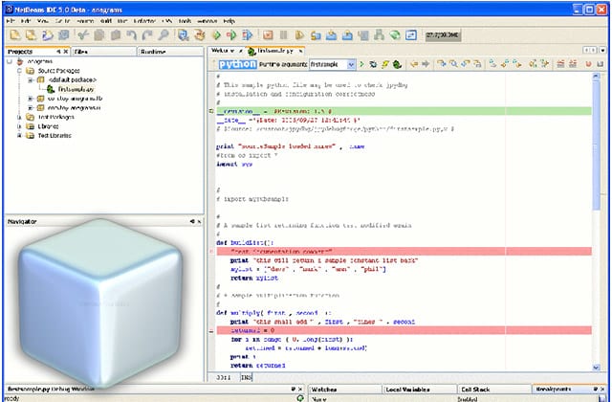Open the Refactor menu
The image size is (612, 402).
tap(144, 21)
